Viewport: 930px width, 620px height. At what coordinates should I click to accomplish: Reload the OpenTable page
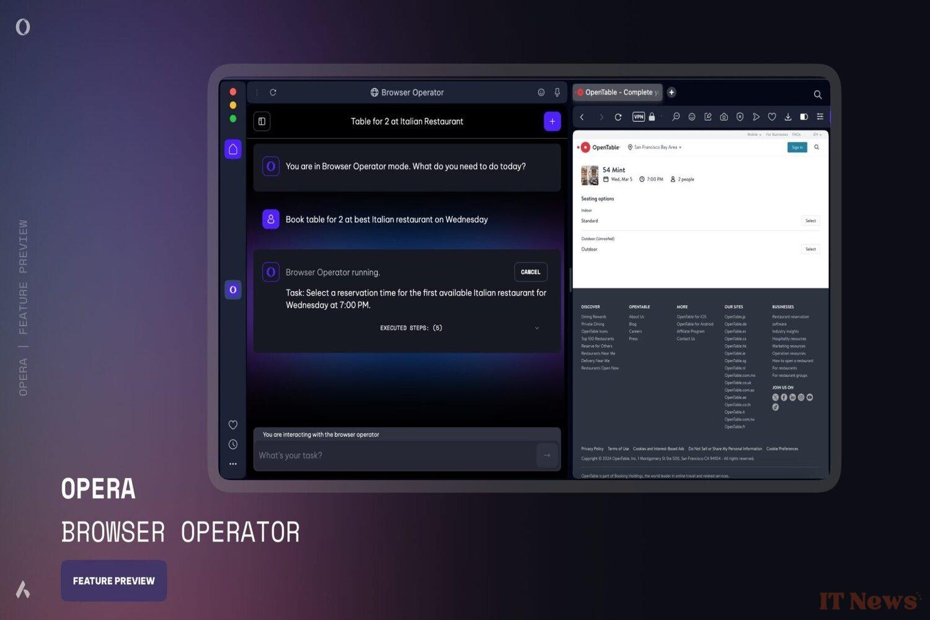(618, 117)
